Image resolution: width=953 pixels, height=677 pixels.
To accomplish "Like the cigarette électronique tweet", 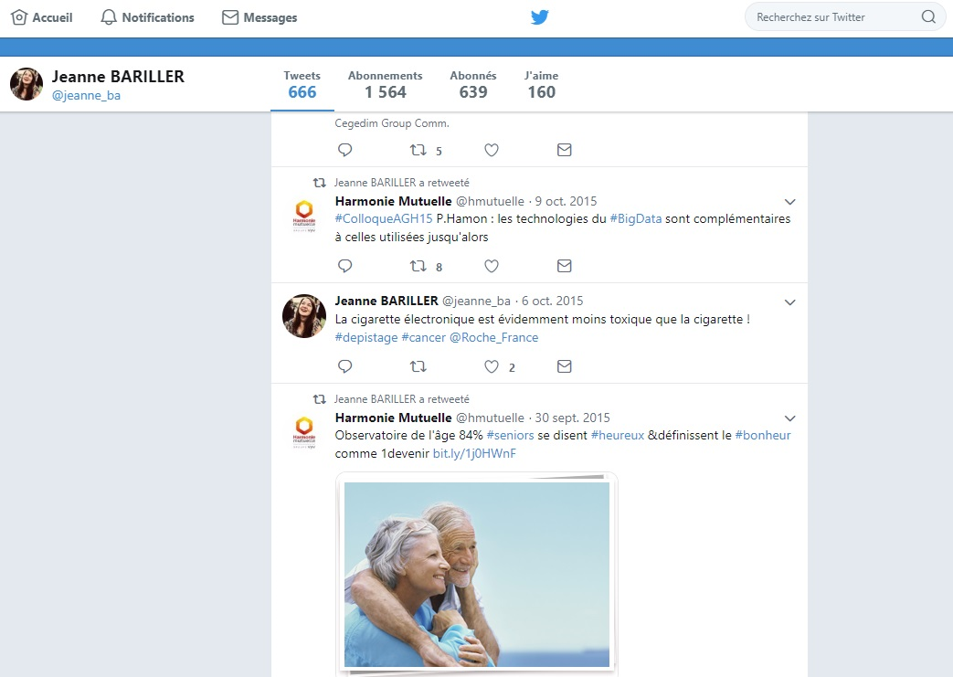I will [x=492, y=366].
